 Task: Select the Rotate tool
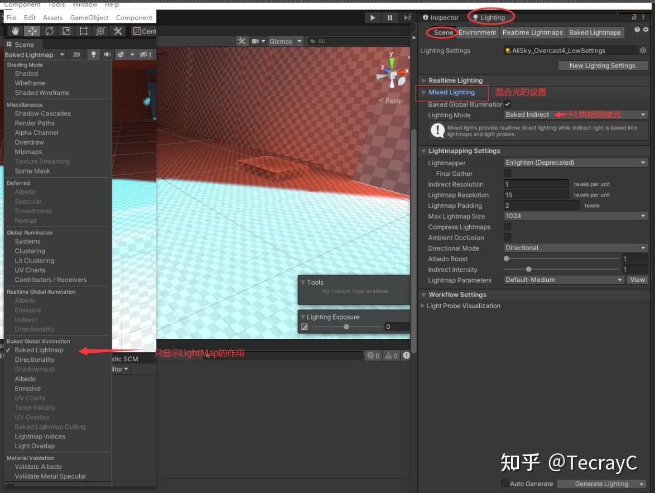(50, 31)
